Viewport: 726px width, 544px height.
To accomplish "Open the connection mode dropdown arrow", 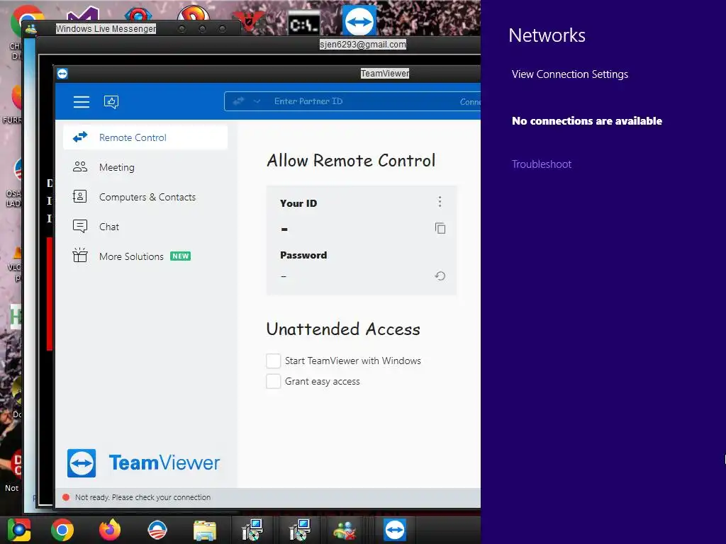I will tap(257, 101).
